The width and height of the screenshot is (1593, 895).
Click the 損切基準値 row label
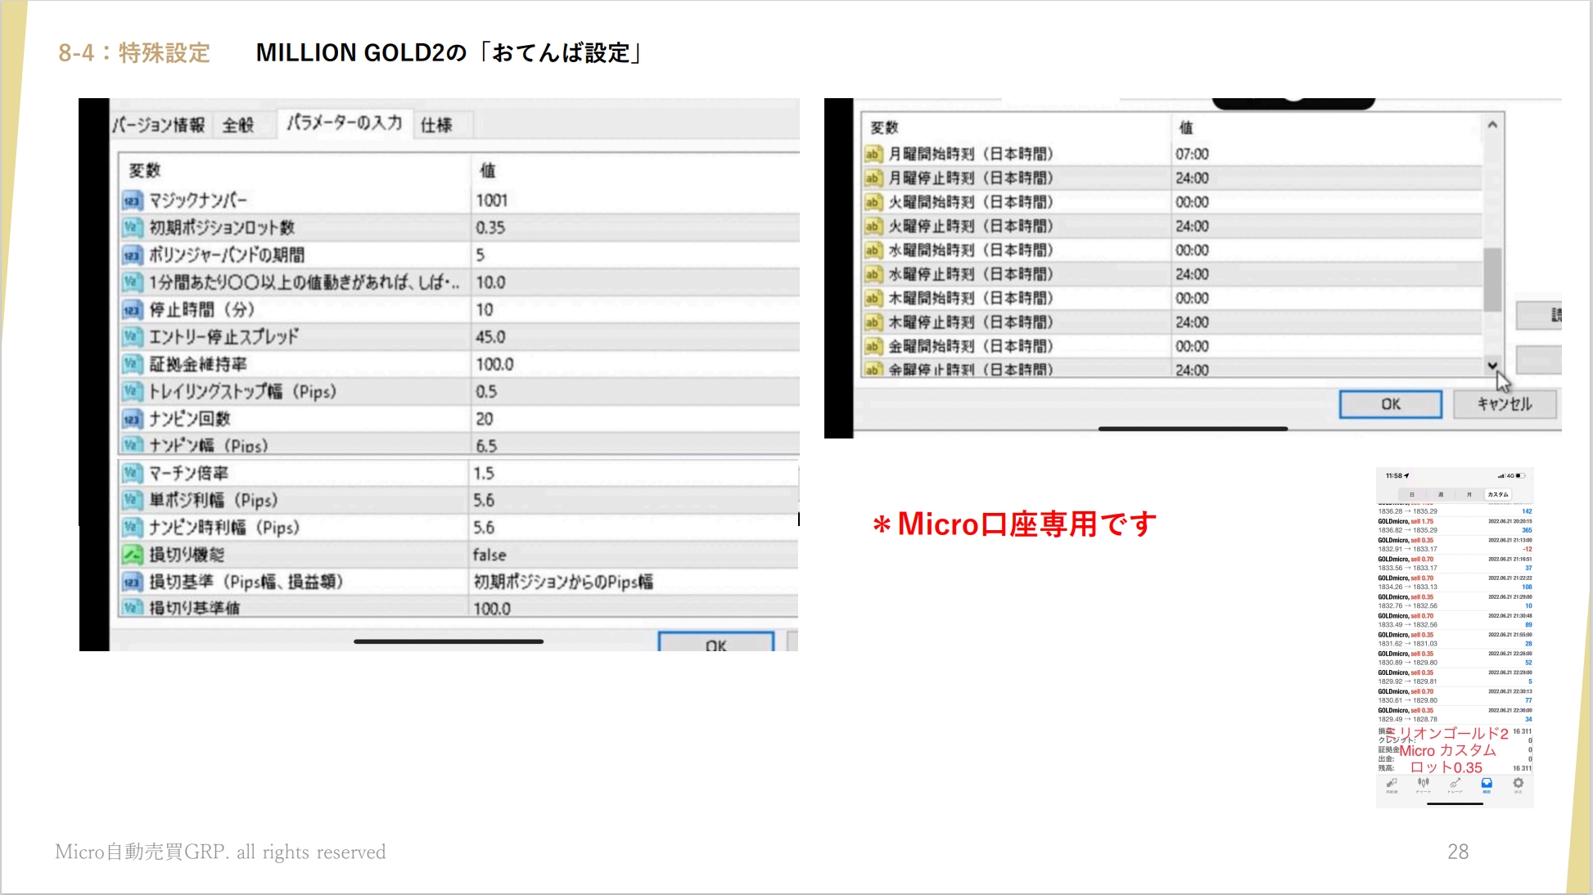point(194,608)
